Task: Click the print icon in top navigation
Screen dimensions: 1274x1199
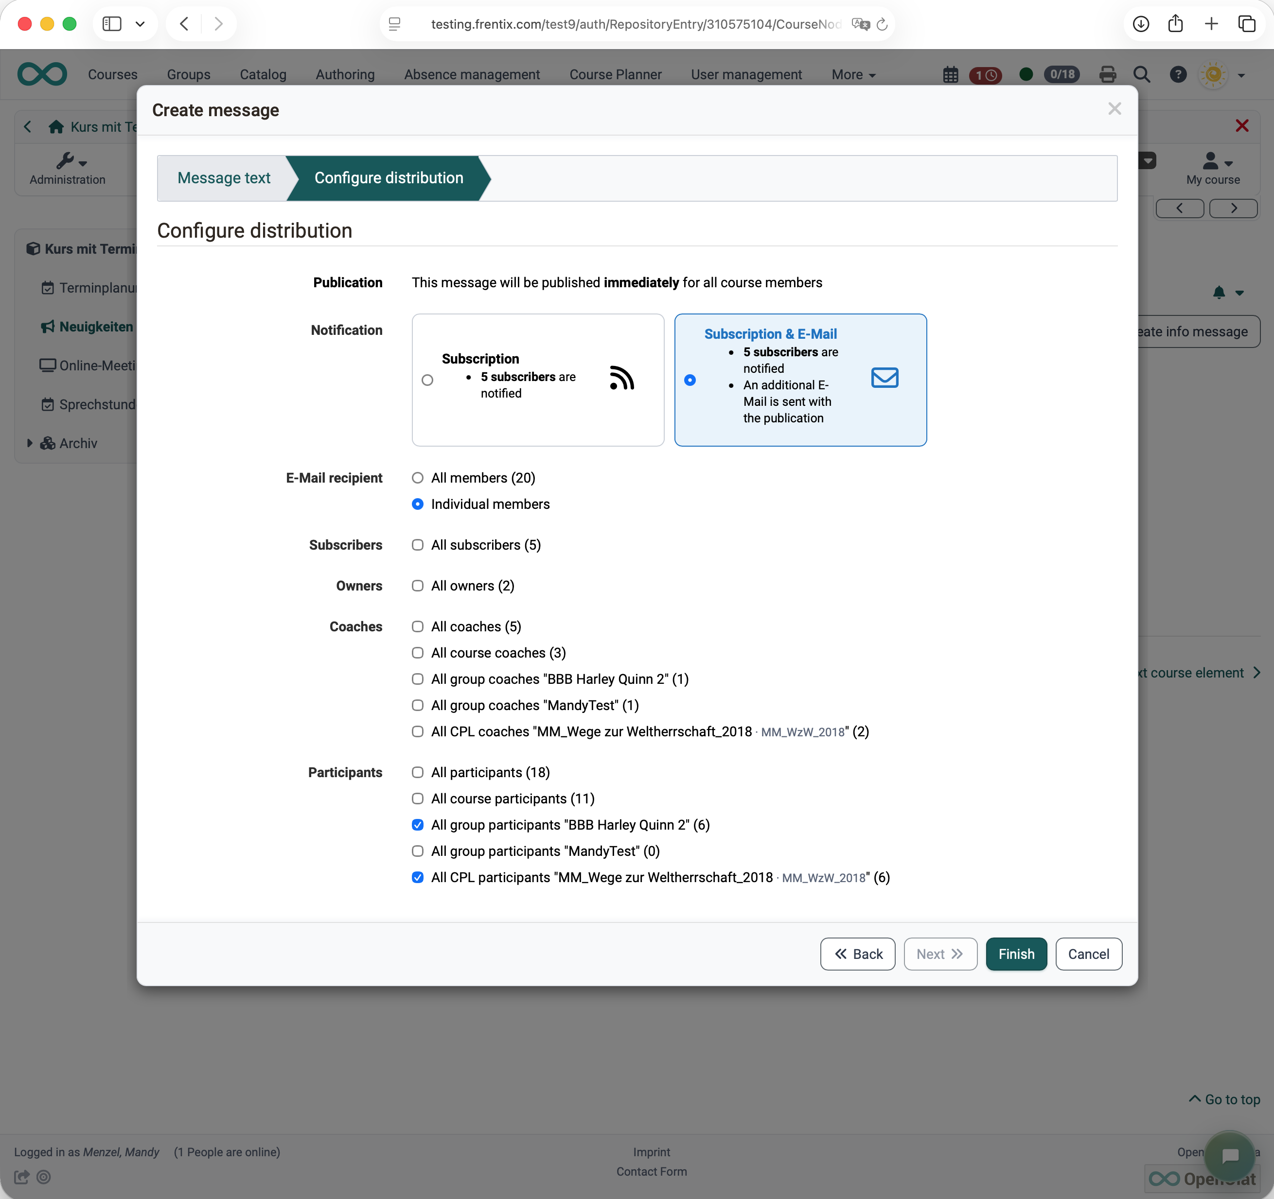Action: pos(1107,75)
